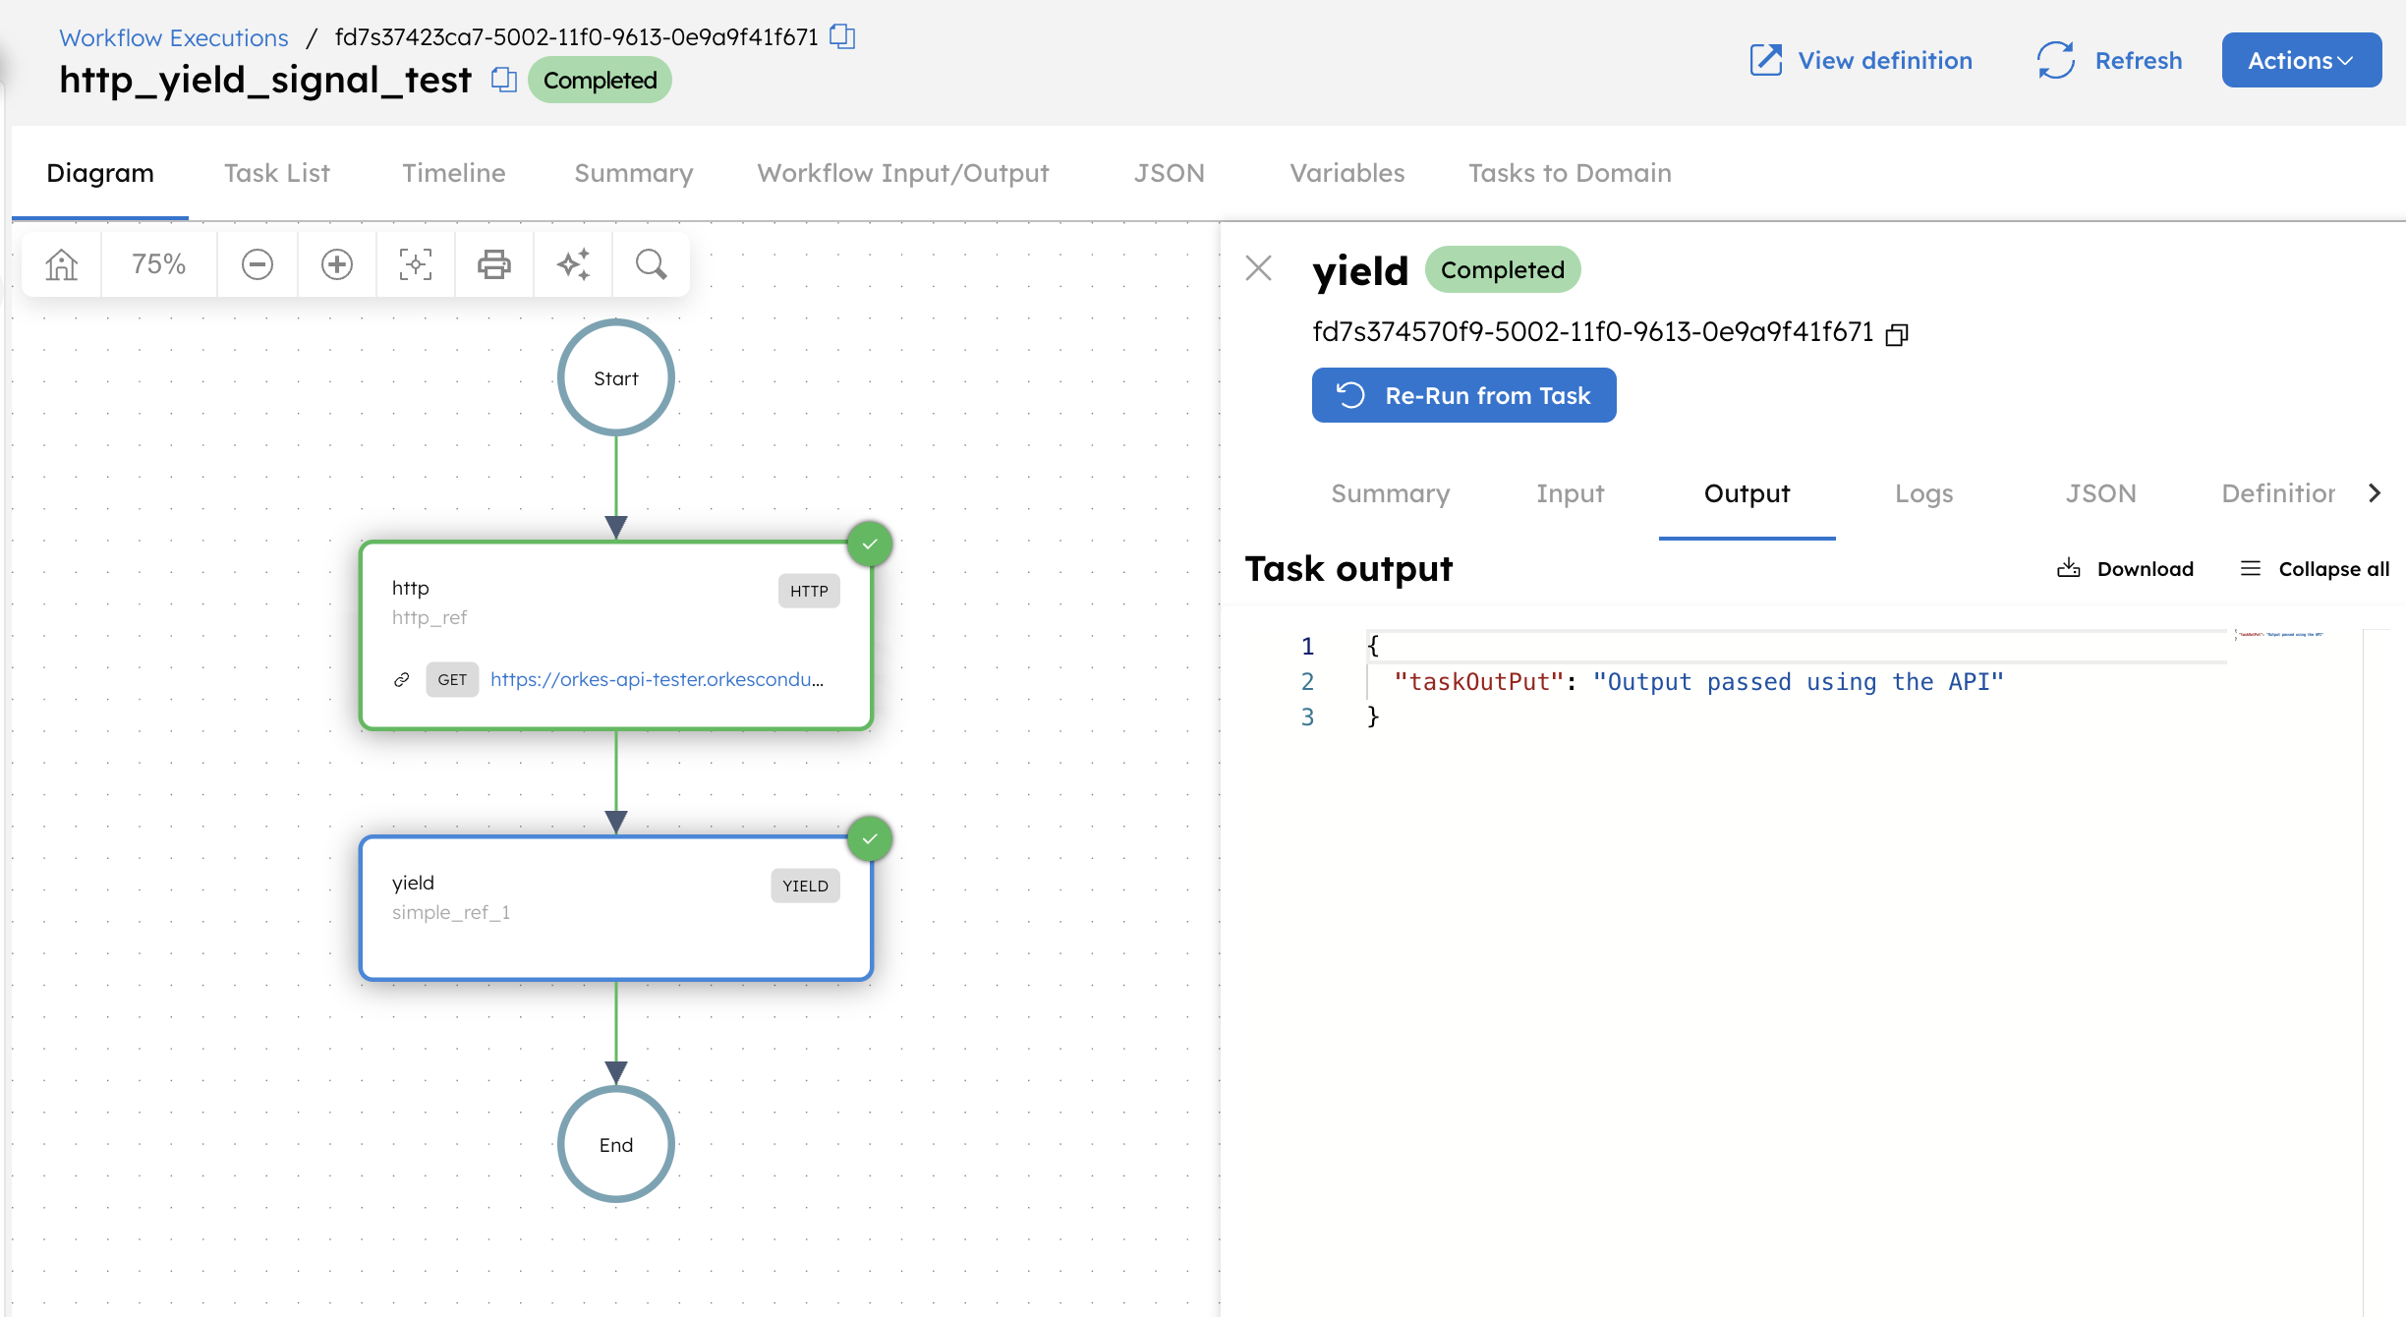The image size is (2406, 1317).
Task: Click the home icon in diagram toolbar
Action: [61, 264]
